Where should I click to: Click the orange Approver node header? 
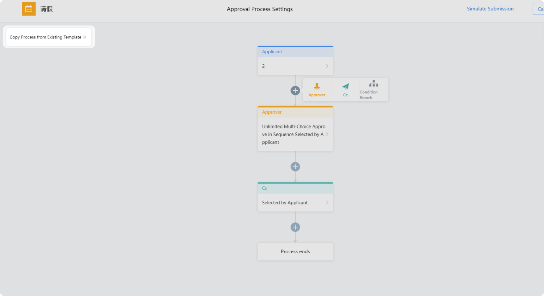click(295, 112)
